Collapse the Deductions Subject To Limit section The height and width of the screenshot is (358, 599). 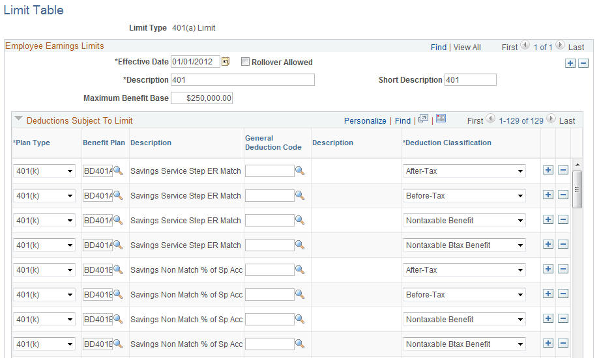coord(18,119)
